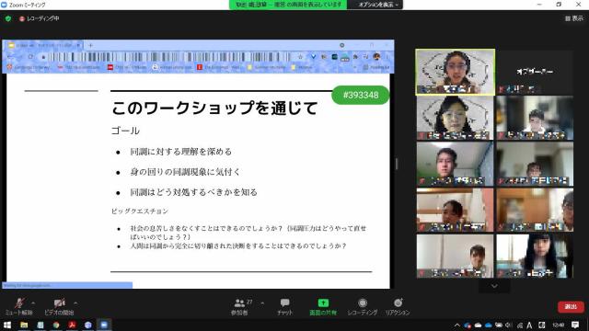Open File Explorer in the taskbar
This screenshot has width=589, height=331.
(x=24, y=325)
